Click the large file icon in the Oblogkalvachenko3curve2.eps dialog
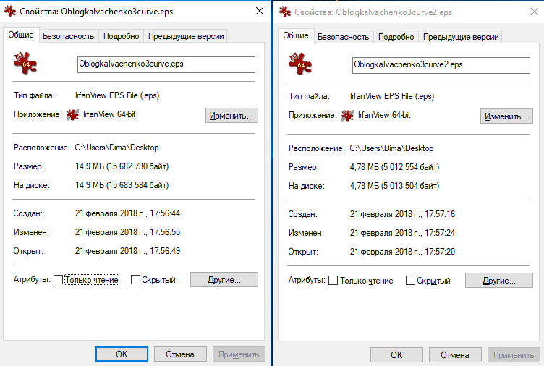 (300, 64)
